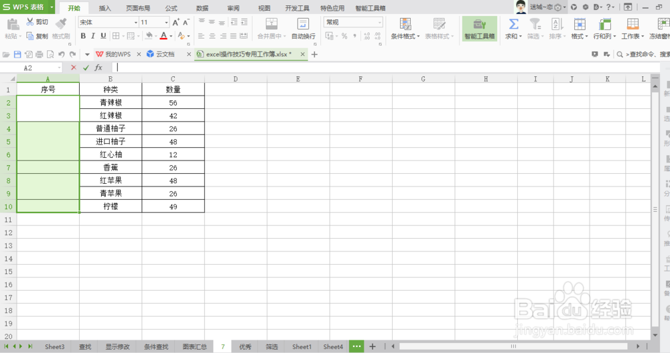The width and height of the screenshot is (670, 353).
Task: Switch to the Sheet4 sheet tab
Action: (333, 346)
